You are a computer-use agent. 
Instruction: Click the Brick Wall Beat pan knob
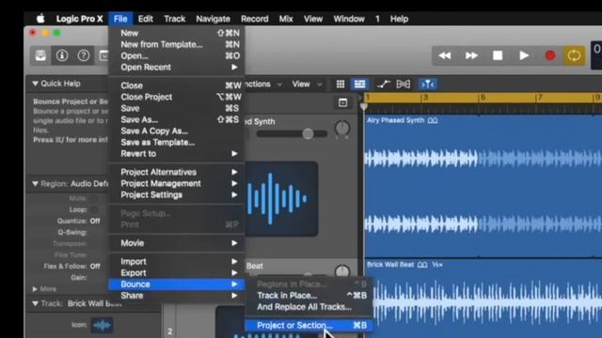point(342,271)
